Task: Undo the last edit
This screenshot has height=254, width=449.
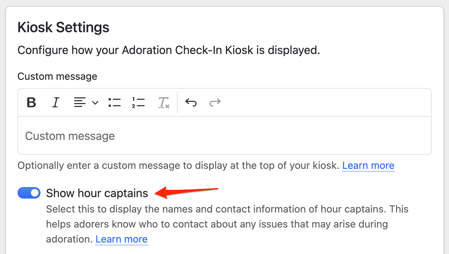Action: pos(191,103)
